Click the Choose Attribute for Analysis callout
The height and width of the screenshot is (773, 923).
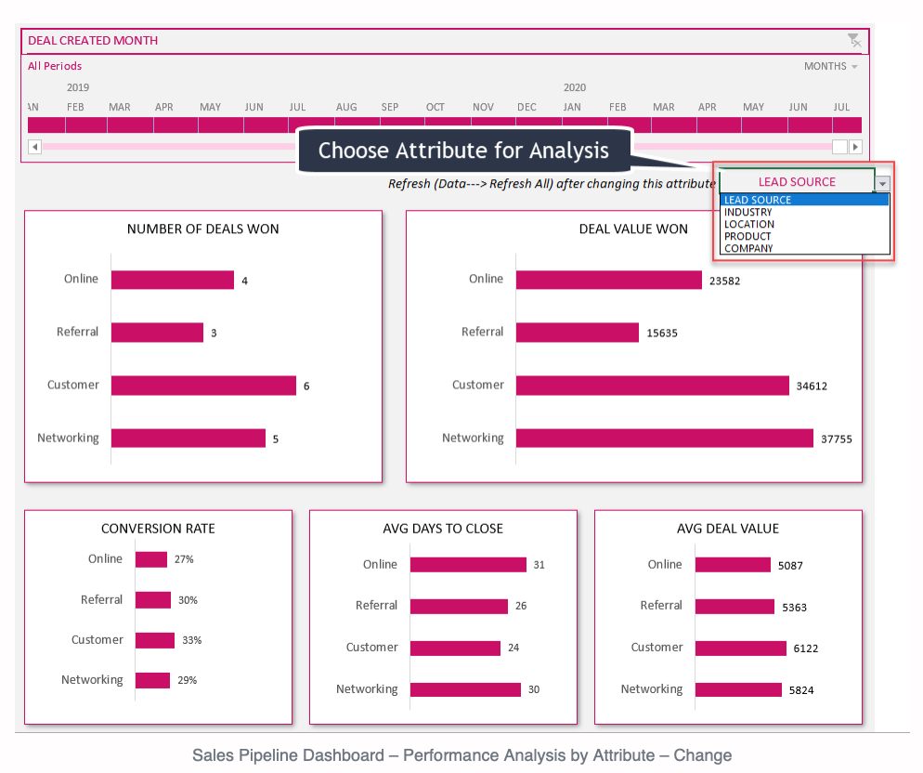(x=464, y=151)
